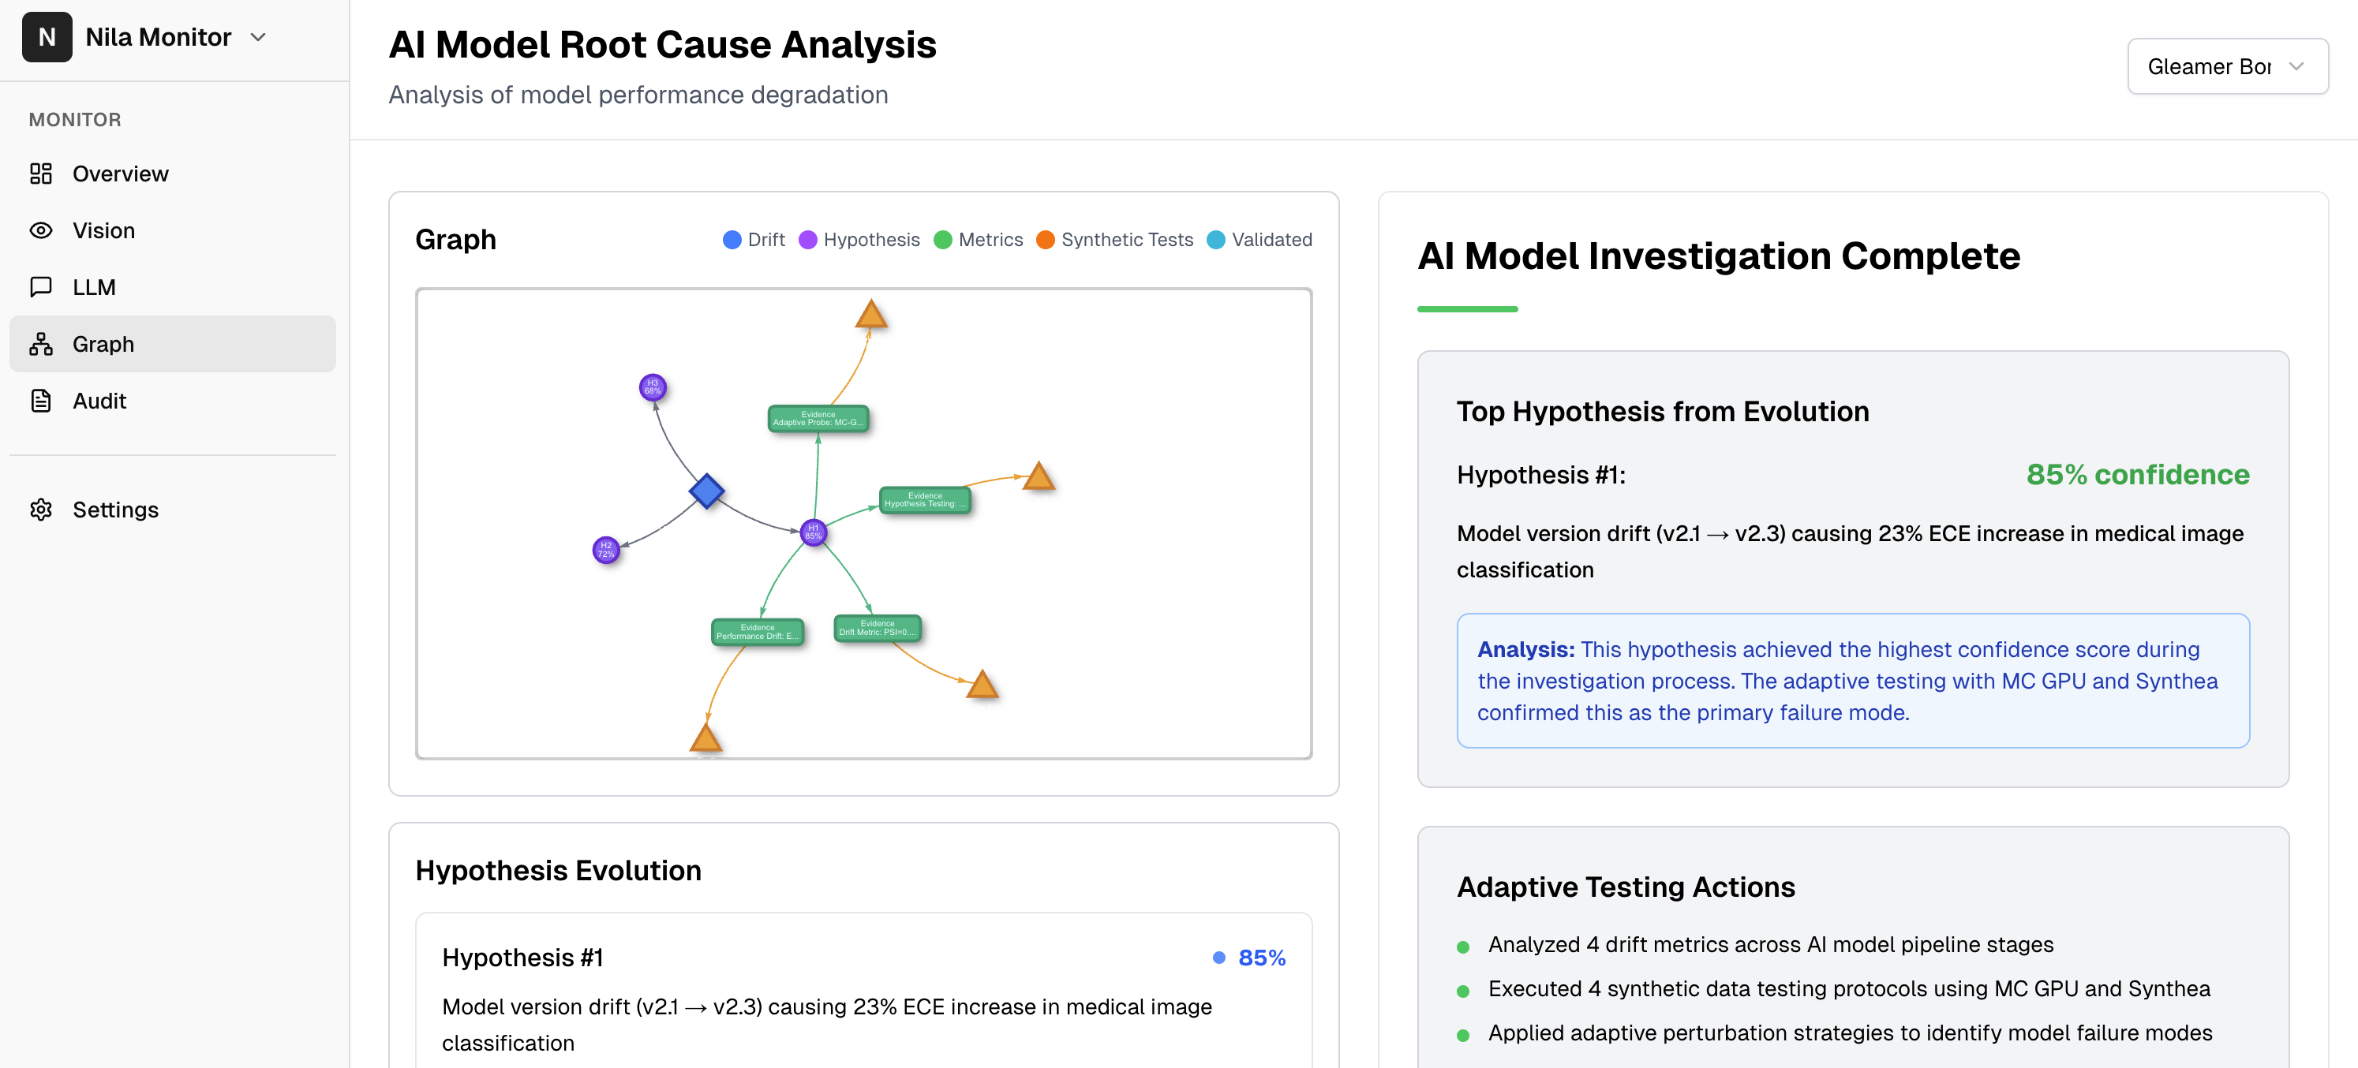Select the blue drift diamond node
Image resolution: width=2358 pixels, height=1068 pixels.
point(706,491)
